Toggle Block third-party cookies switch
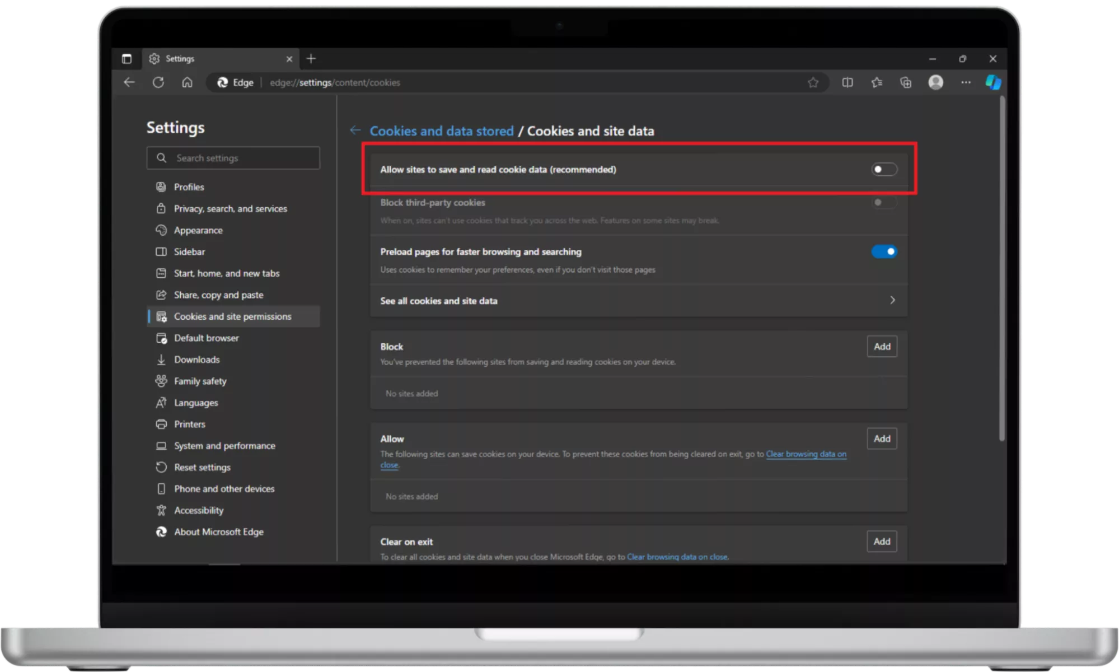The height and width of the screenshot is (672, 1119). pos(884,202)
